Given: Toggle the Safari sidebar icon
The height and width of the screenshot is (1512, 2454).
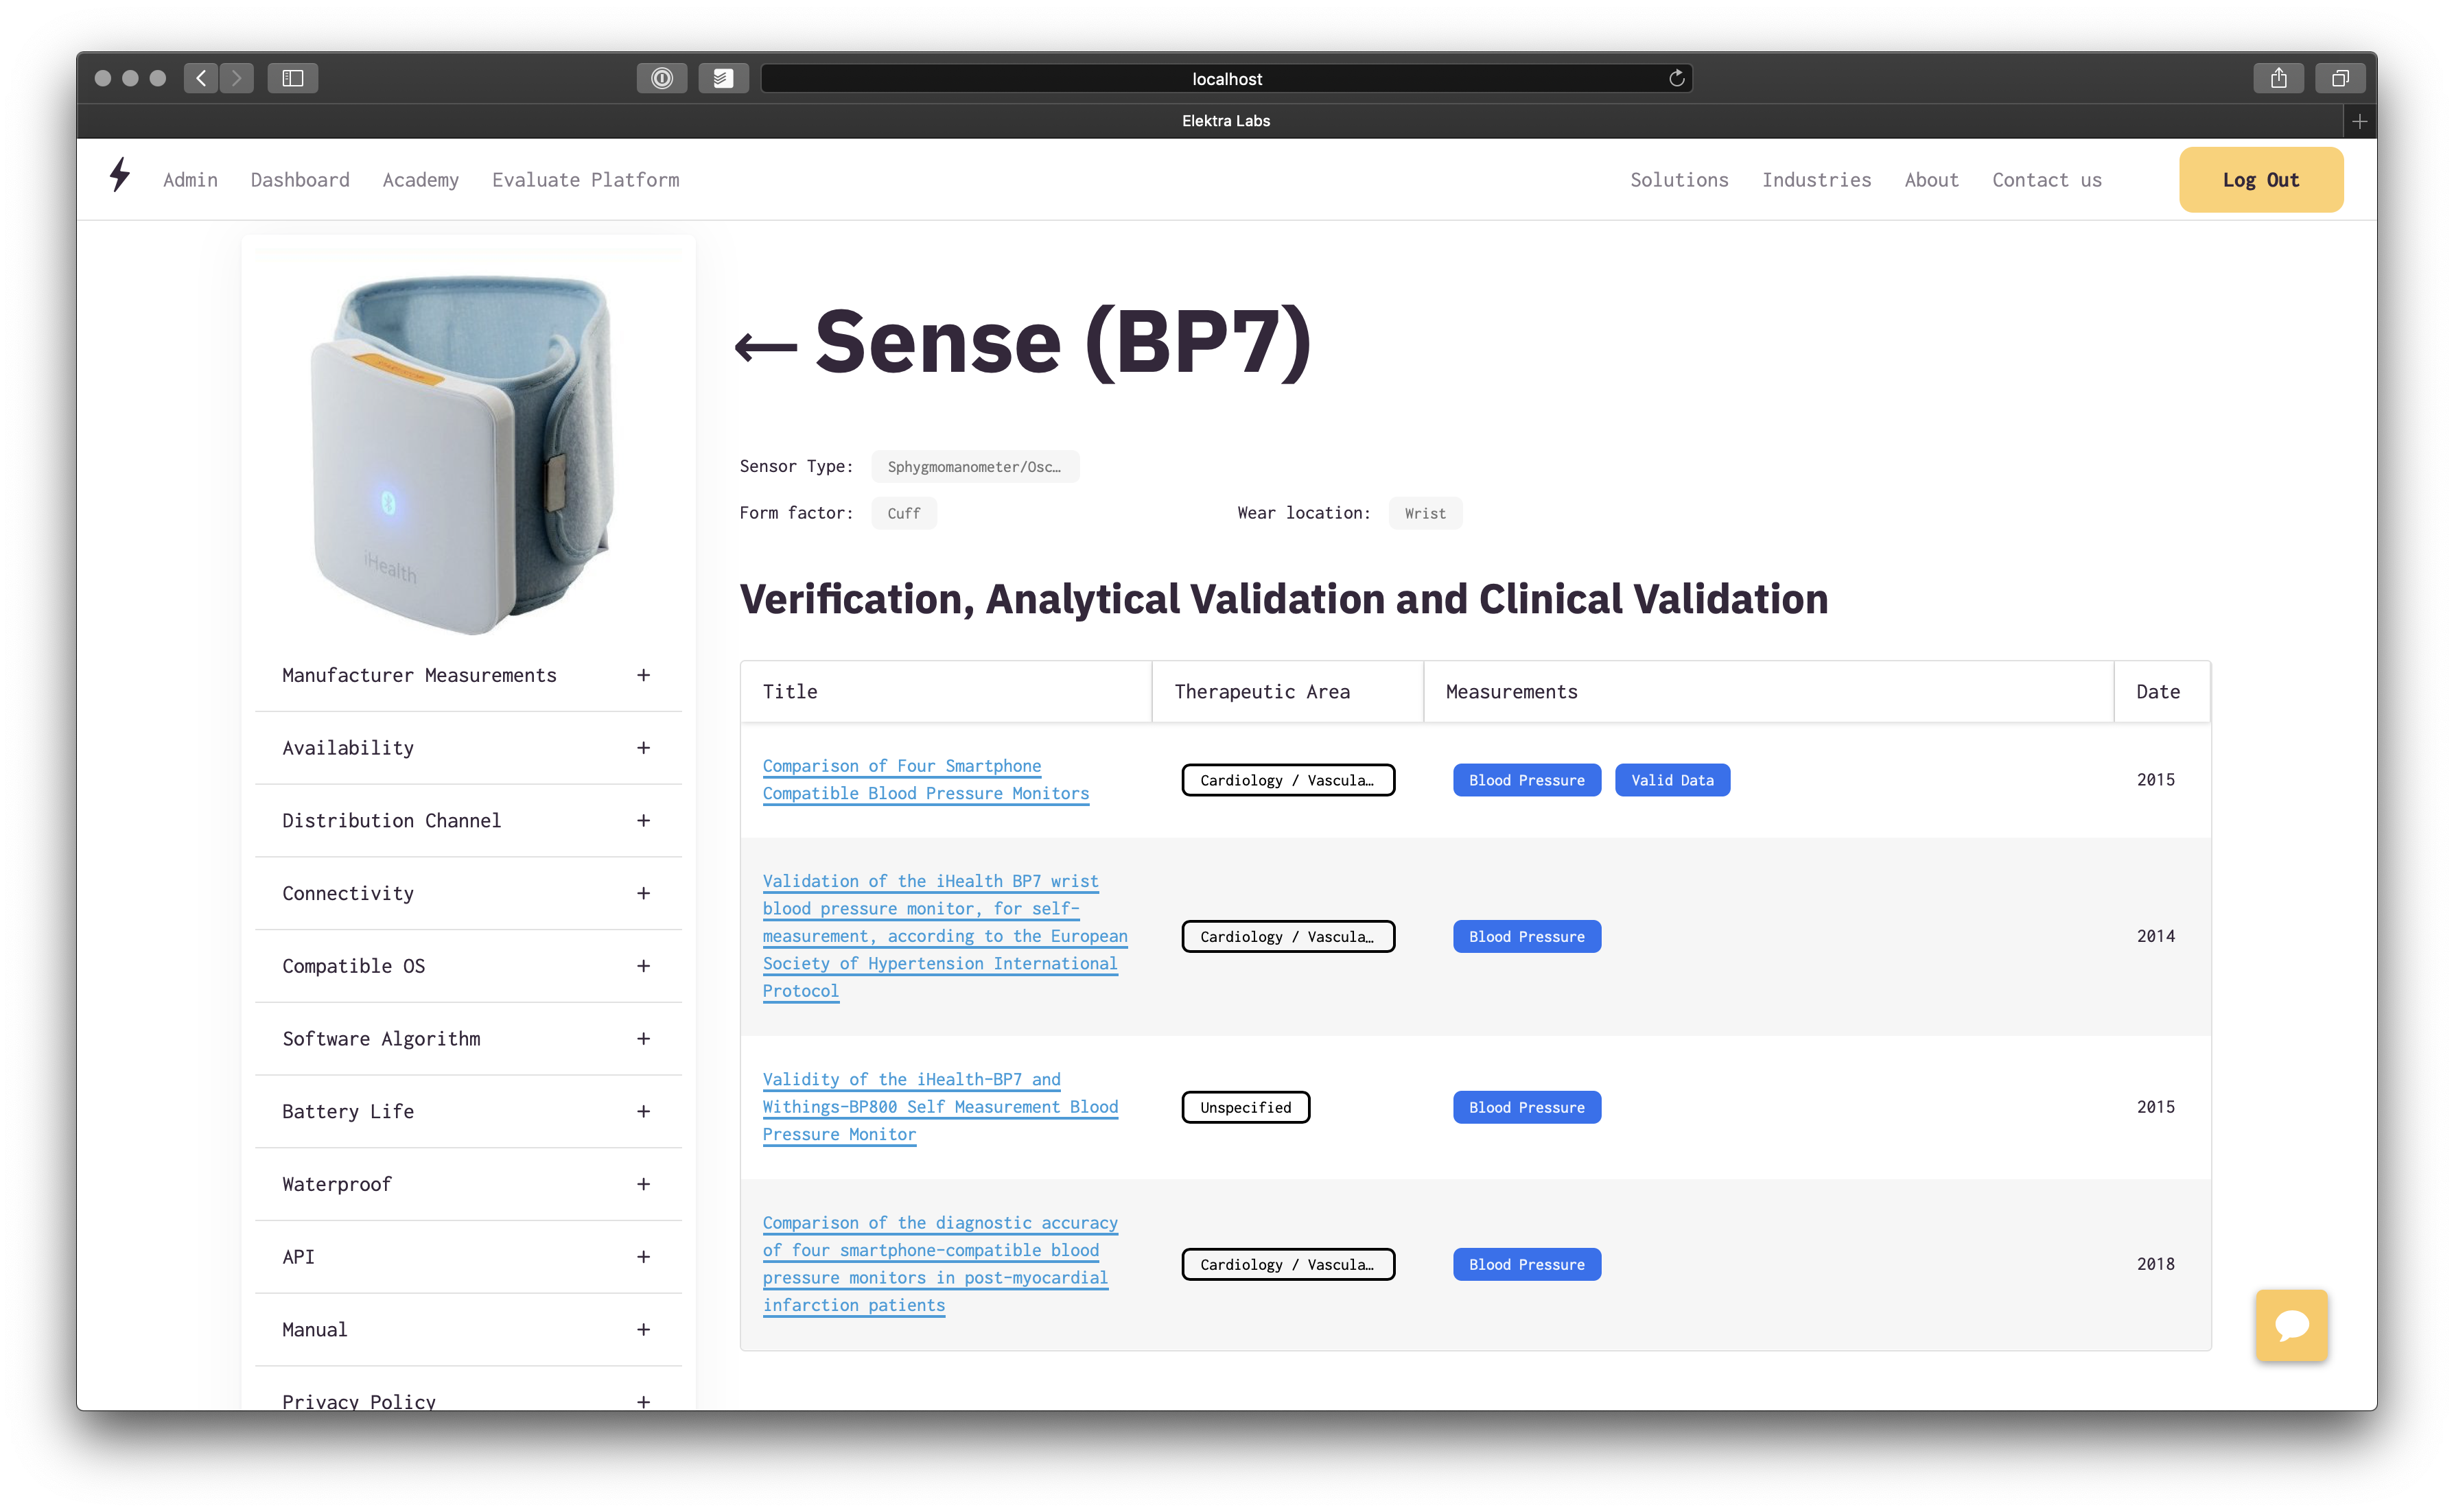Looking at the screenshot, I should pyautogui.click(x=292, y=78).
